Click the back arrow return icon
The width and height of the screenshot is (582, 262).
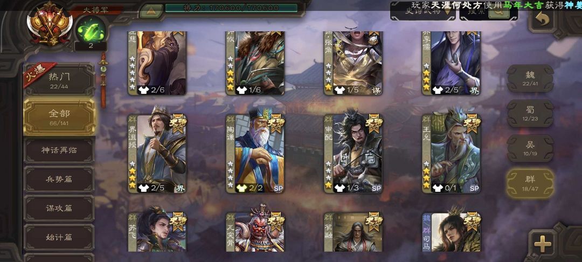[x=542, y=19]
